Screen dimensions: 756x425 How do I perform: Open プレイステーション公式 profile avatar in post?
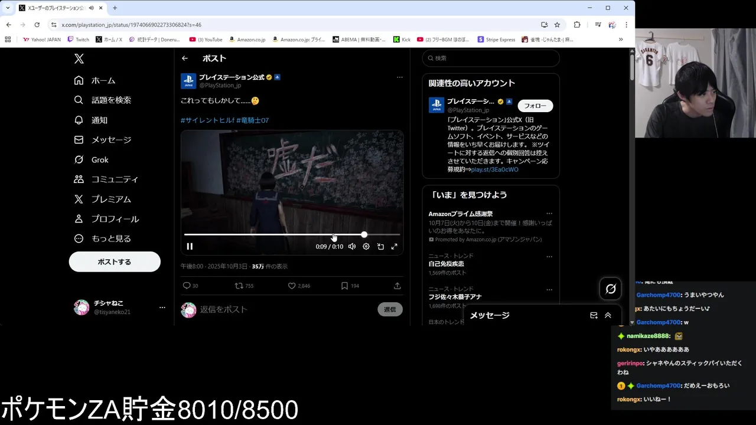click(x=188, y=81)
